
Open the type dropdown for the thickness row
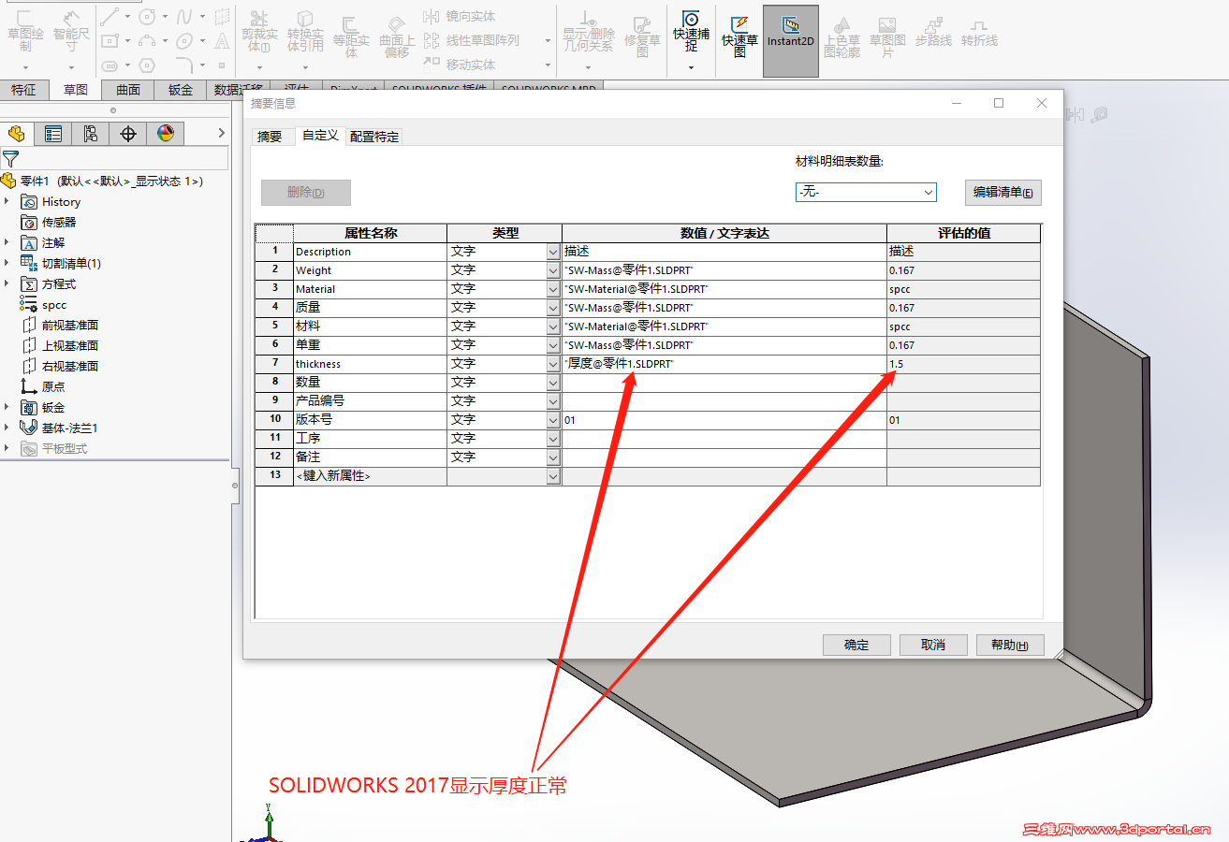[551, 363]
